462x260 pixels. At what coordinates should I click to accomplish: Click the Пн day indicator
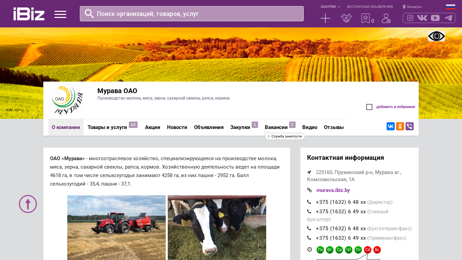(320, 250)
